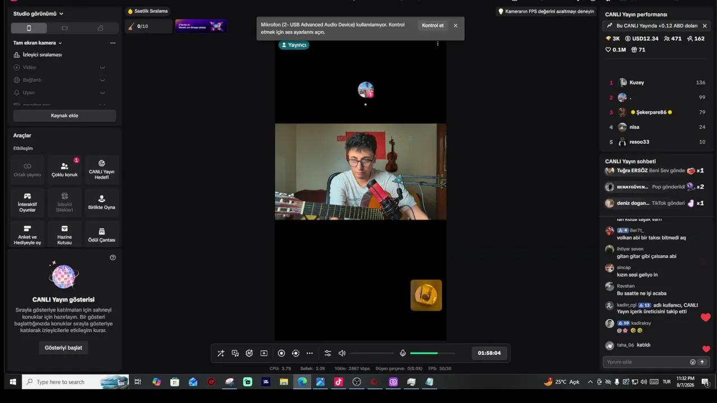Open the Hazine Kutusu tool
This screenshot has width=717, height=403.
coord(64,235)
